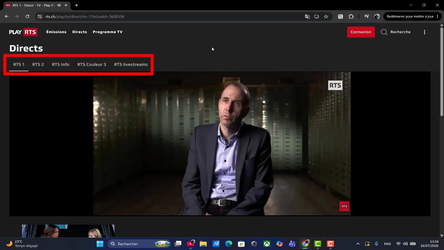Open the media controls icon
This screenshot has height=250, width=444.
coord(367,16)
